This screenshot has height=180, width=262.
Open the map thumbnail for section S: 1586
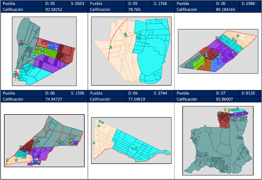[218, 51]
